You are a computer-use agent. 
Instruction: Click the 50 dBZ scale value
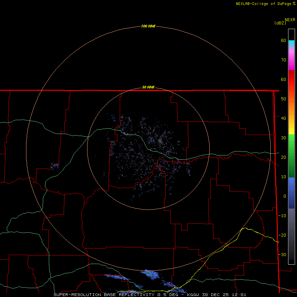pos(283,99)
